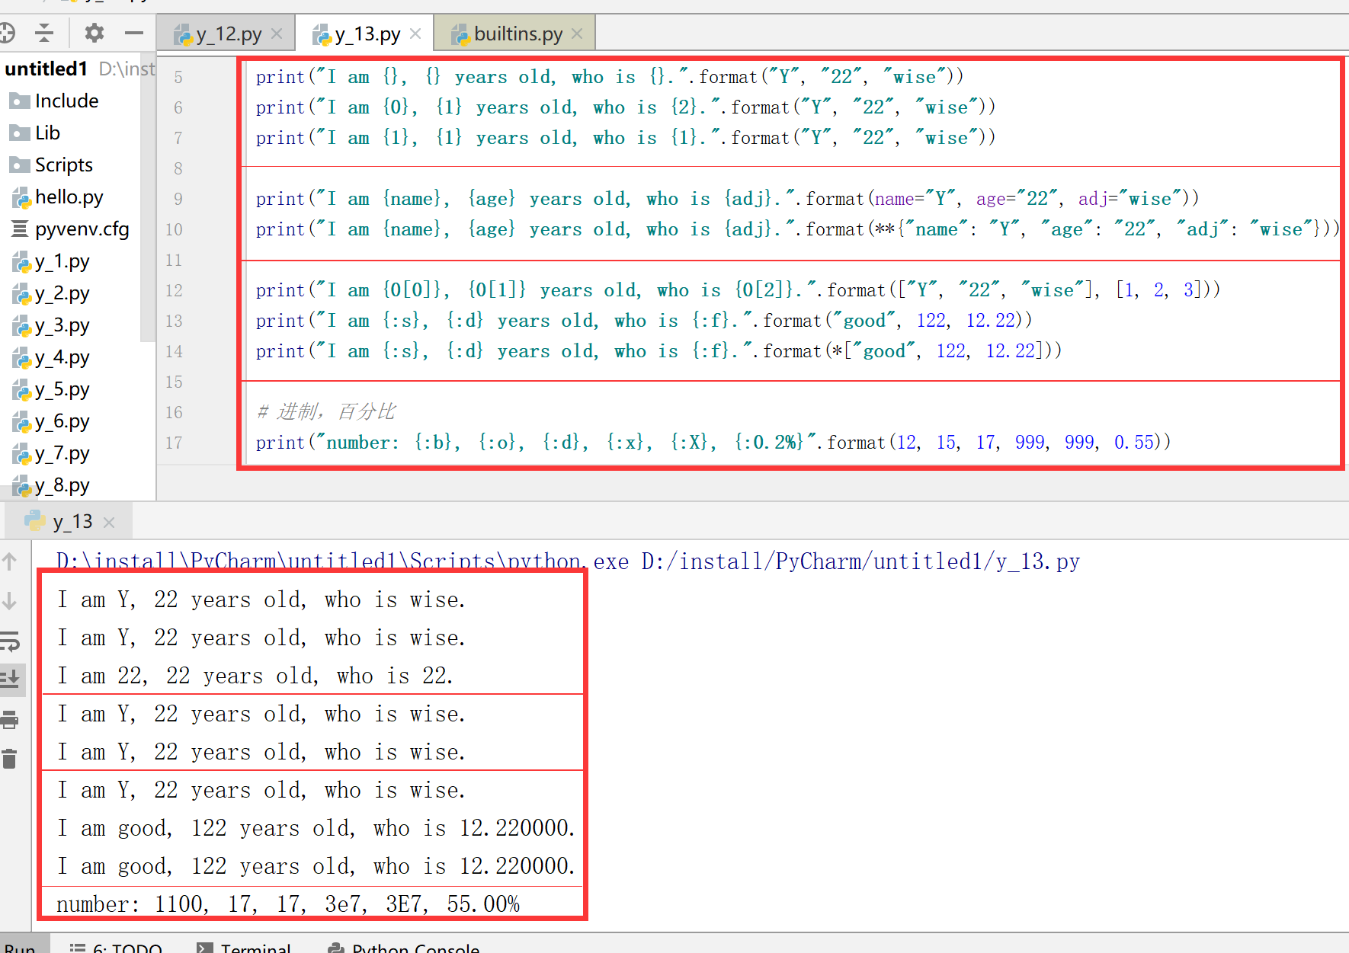Collapse all in project tree
The image size is (1349, 953).
pos(44,33)
